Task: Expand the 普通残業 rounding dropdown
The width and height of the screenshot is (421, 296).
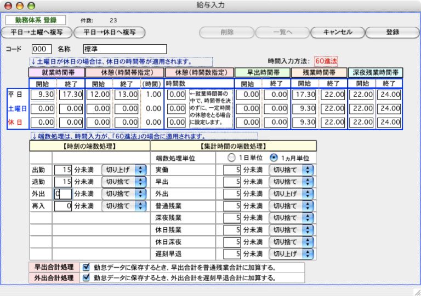Action: 291,206
